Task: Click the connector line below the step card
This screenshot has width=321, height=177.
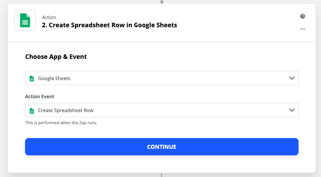Action: [x=162, y=175]
